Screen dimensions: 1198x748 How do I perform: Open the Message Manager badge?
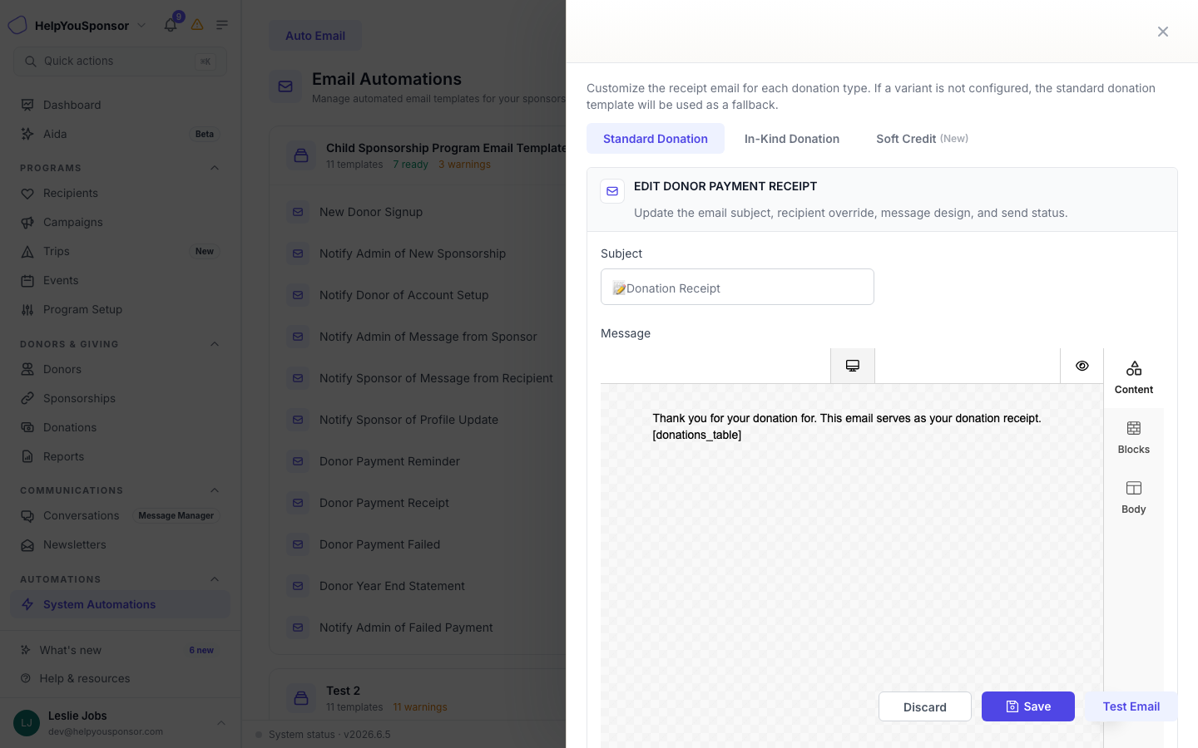pyautogui.click(x=176, y=515)
